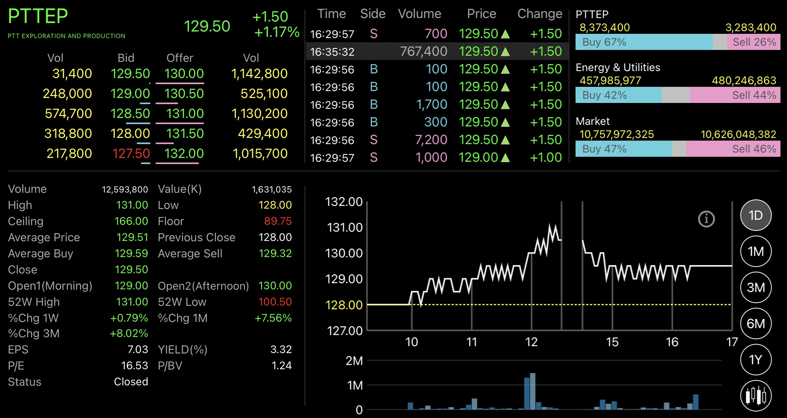Viewport: 787px width, 418px height.
Task: Click the Market Sell 46% bar
Action: 733,149
